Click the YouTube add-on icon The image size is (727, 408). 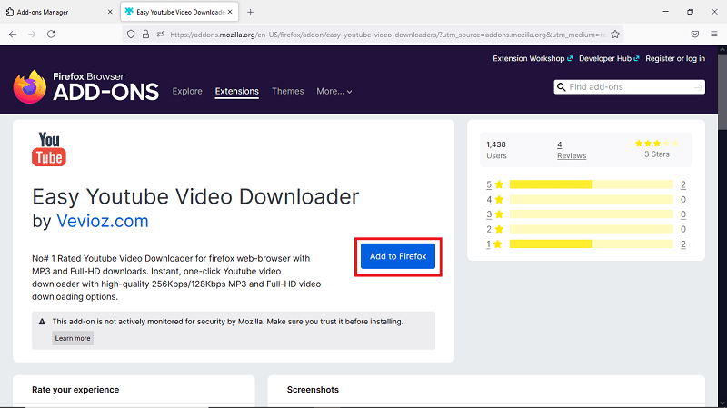[49, 149]
